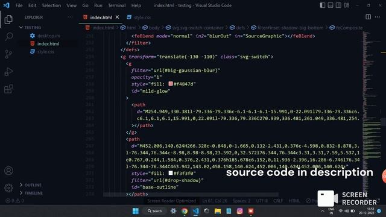386x217 pixels.
Task: Open the Edit menu
Action: coord(32,5)
